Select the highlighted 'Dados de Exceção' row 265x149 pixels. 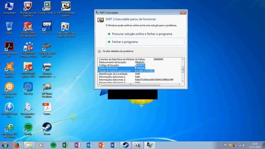pos(122,68)
